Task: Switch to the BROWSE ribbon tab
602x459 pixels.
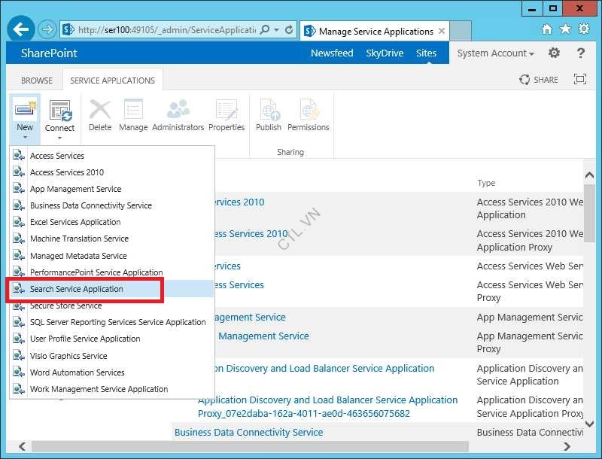Action: 37,81
